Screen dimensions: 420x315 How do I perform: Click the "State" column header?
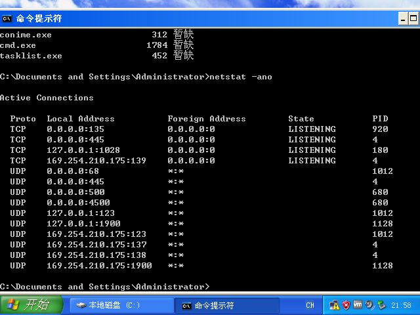point(301,119)
